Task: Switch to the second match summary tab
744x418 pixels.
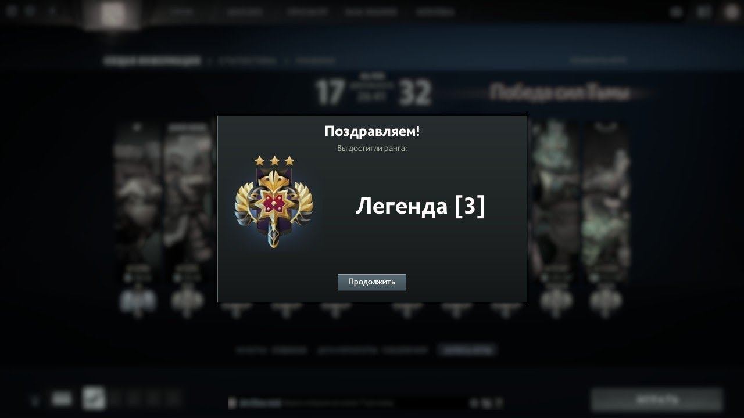Action: click(x=248, y=60)
